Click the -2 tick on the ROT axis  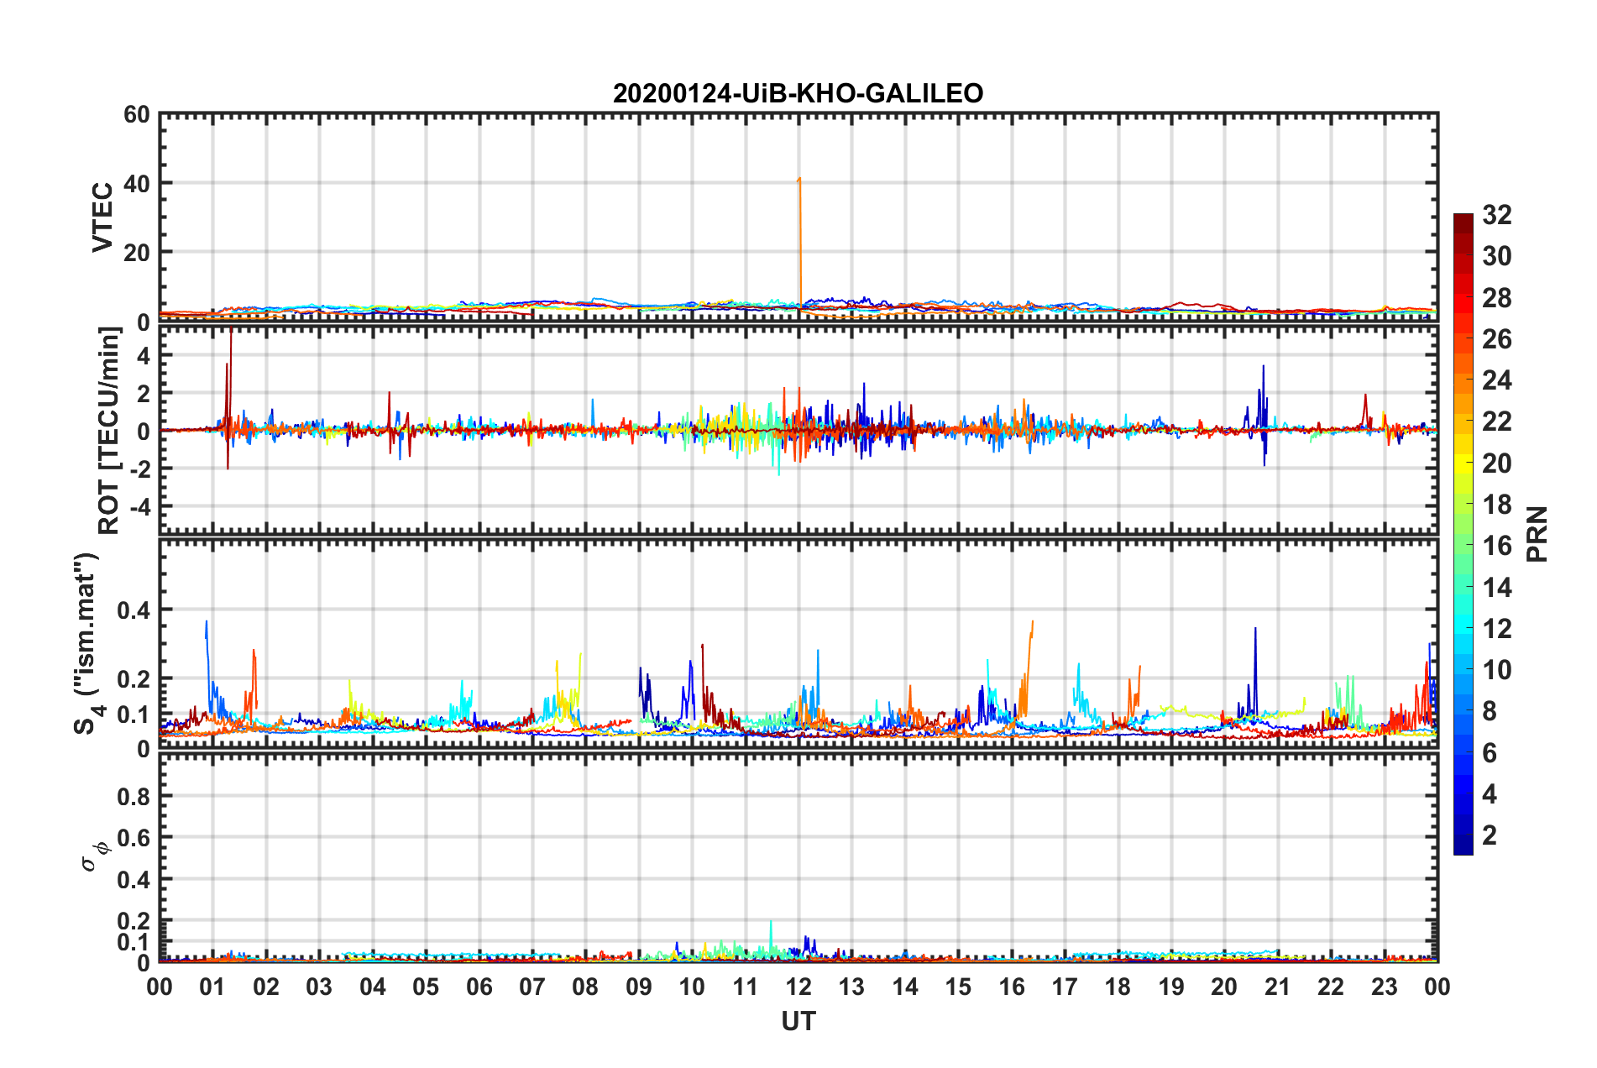tap(140, 469)
